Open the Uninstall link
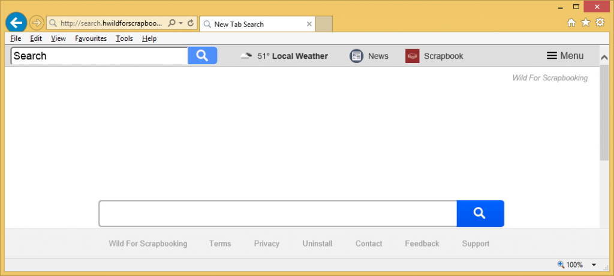The width and height of the screenshot is (614, 276). coord(317,244)
